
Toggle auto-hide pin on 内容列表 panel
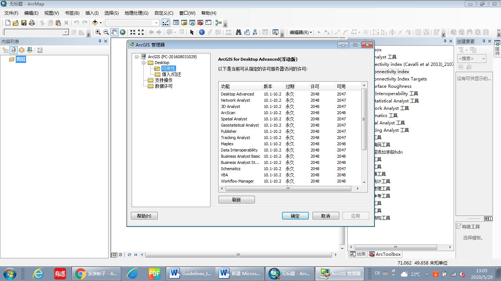[x=100, y=41]
